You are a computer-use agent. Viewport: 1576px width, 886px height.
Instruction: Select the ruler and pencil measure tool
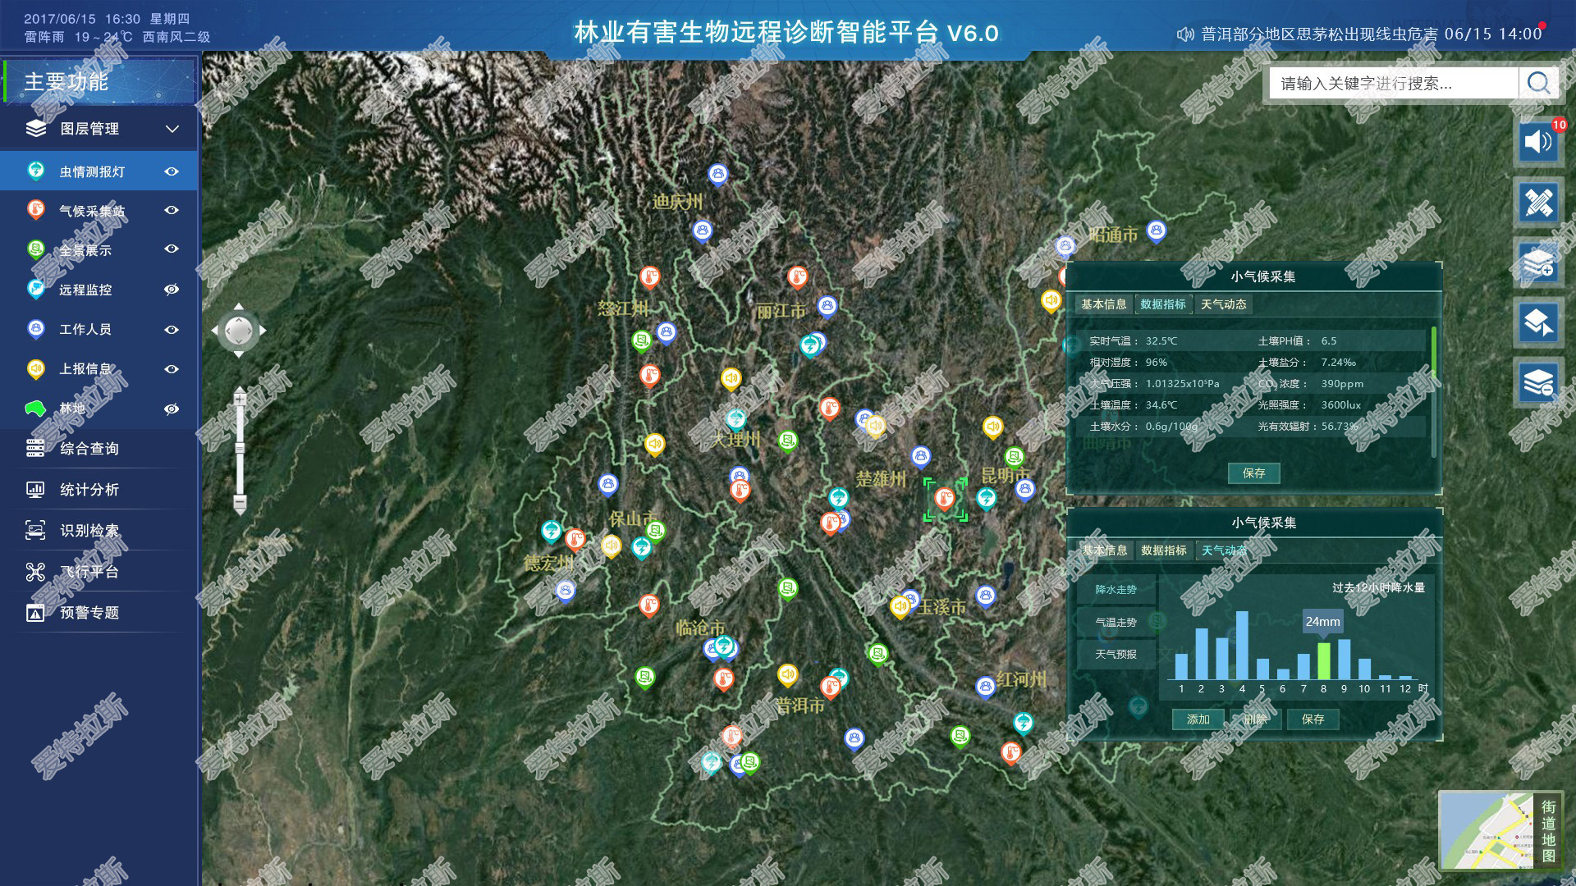click(1538, 203)
